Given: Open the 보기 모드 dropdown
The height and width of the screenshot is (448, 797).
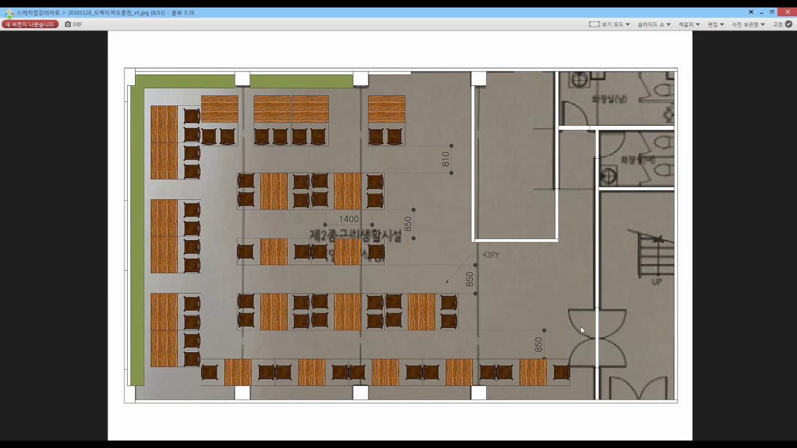Looking at the screenshot, I should click(x=610, y=24).
